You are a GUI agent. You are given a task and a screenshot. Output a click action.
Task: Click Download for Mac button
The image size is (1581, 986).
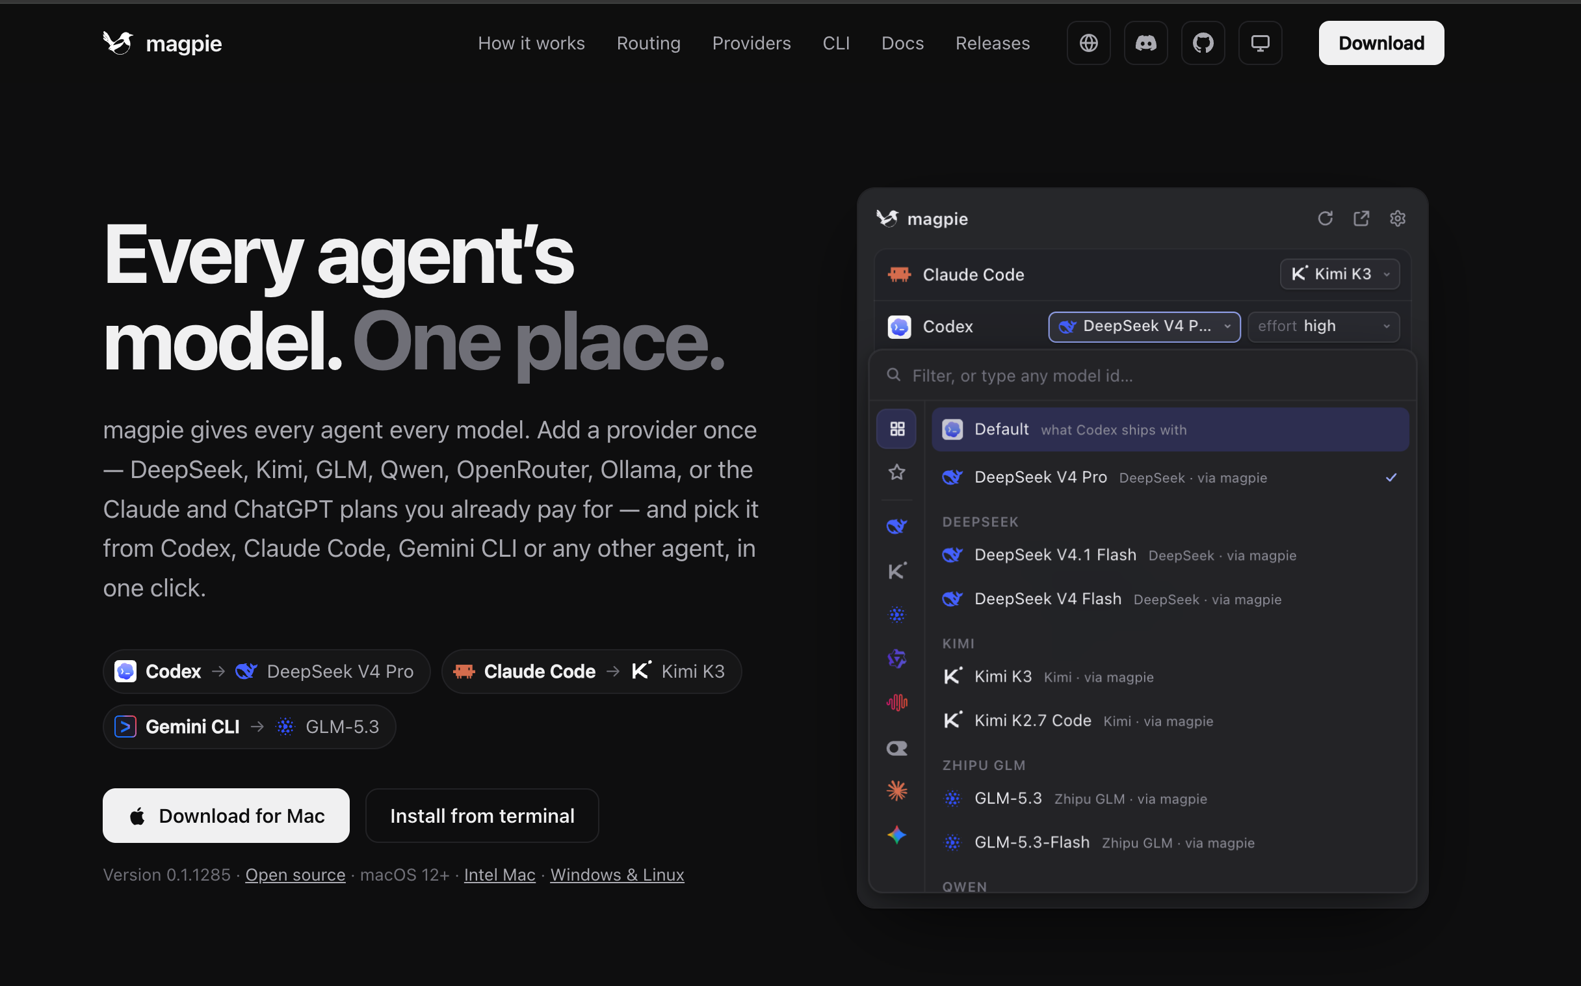[x=226, y=816]
